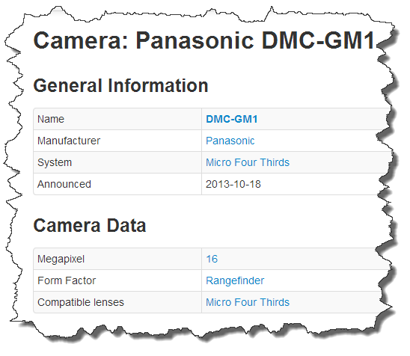Open Micro Four Thirds compatible lenses link
Image resolution: width=410 pixels, height=356 pixels.
(x=248, y=302)
